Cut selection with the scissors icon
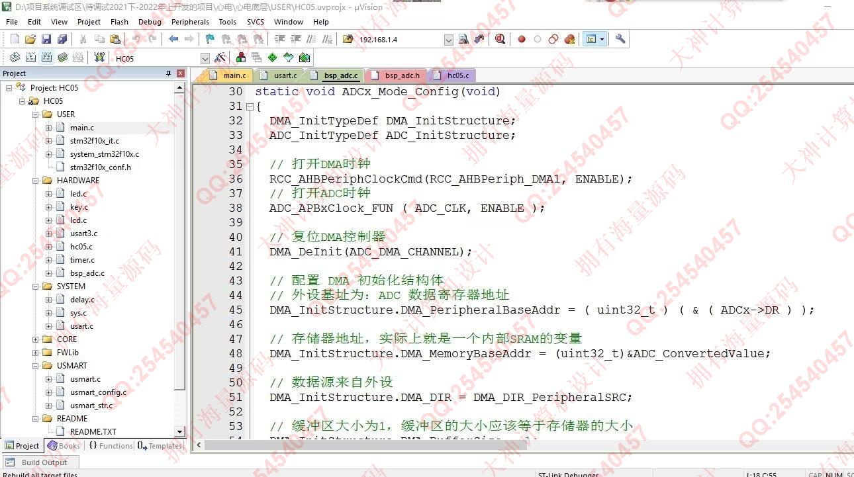The image size is (854, 477). [x=83, y=39]
